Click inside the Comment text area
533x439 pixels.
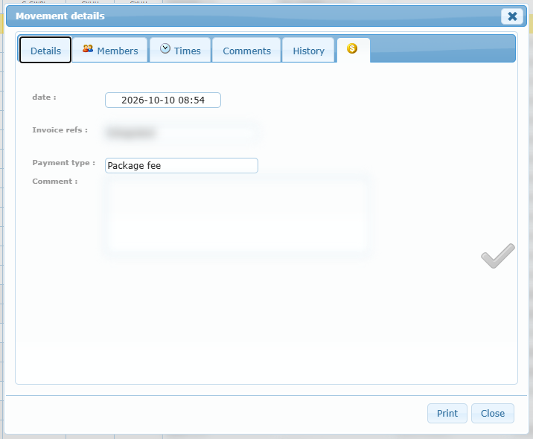pyautogui.click(x=237, y=216)
